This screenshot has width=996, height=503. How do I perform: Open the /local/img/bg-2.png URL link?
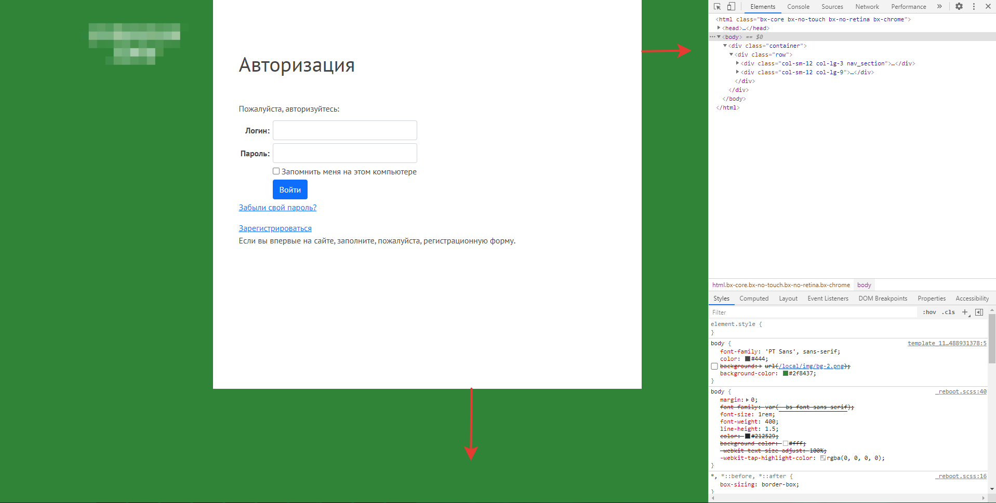pyautogui.click(x=811, y=366)
